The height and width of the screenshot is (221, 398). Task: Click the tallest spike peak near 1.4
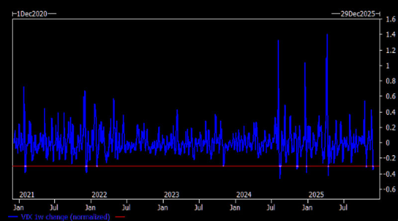pos(327,35)
